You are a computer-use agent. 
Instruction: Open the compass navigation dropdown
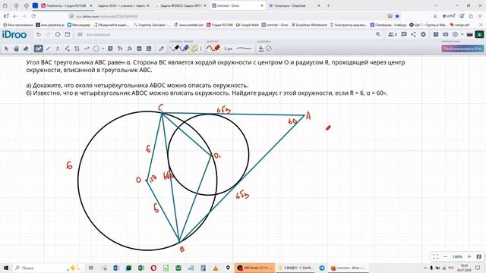(x=457, y=34)
